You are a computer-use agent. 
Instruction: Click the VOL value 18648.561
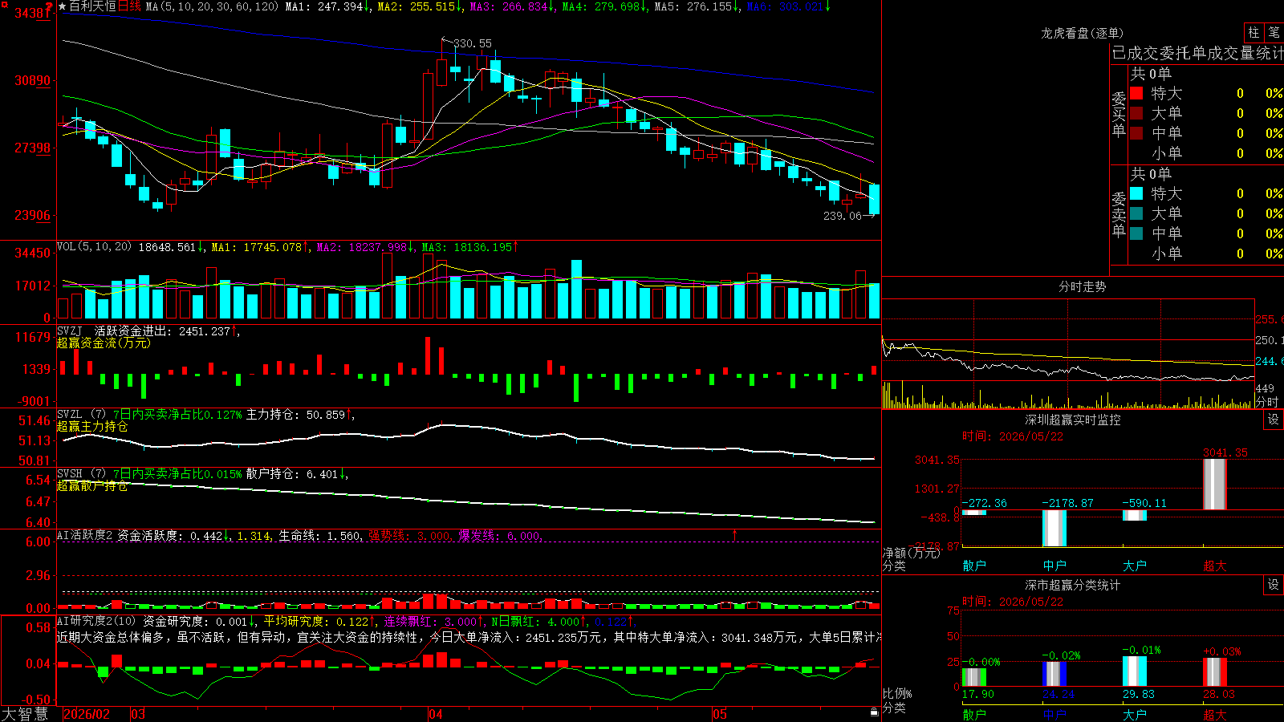click(x=167, y=246)
